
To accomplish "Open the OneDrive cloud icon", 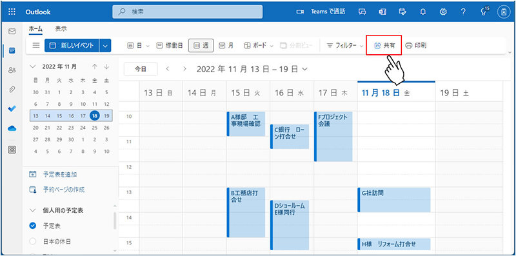I will (12, 128).
